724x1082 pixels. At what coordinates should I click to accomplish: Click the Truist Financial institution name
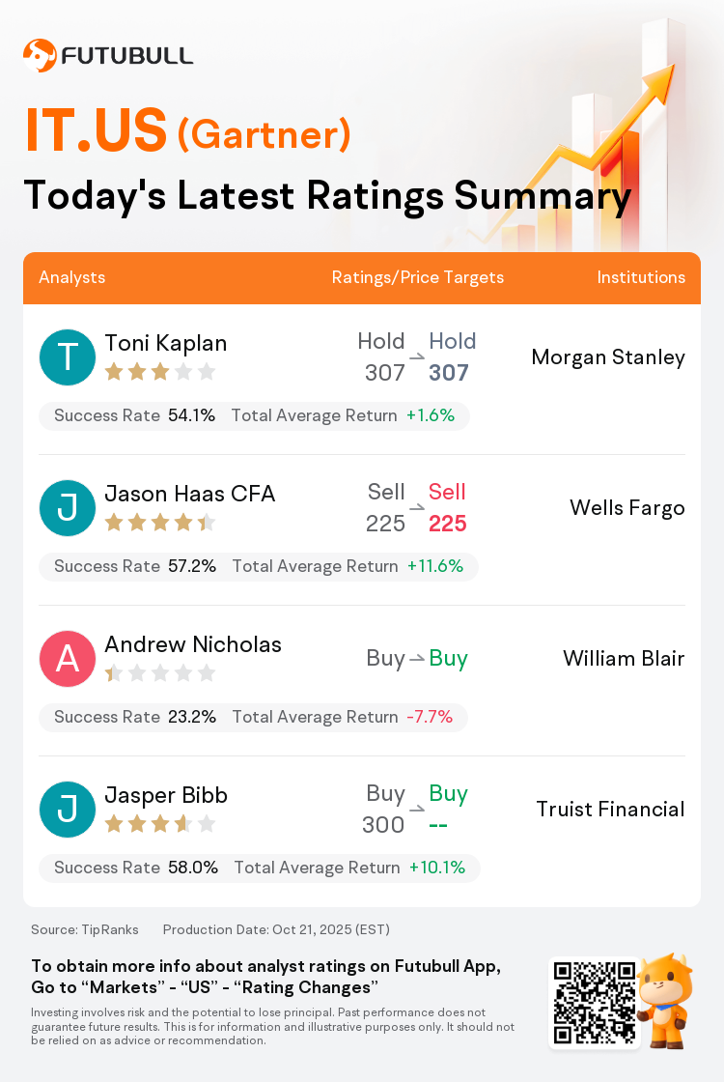(x=610, y=810)
